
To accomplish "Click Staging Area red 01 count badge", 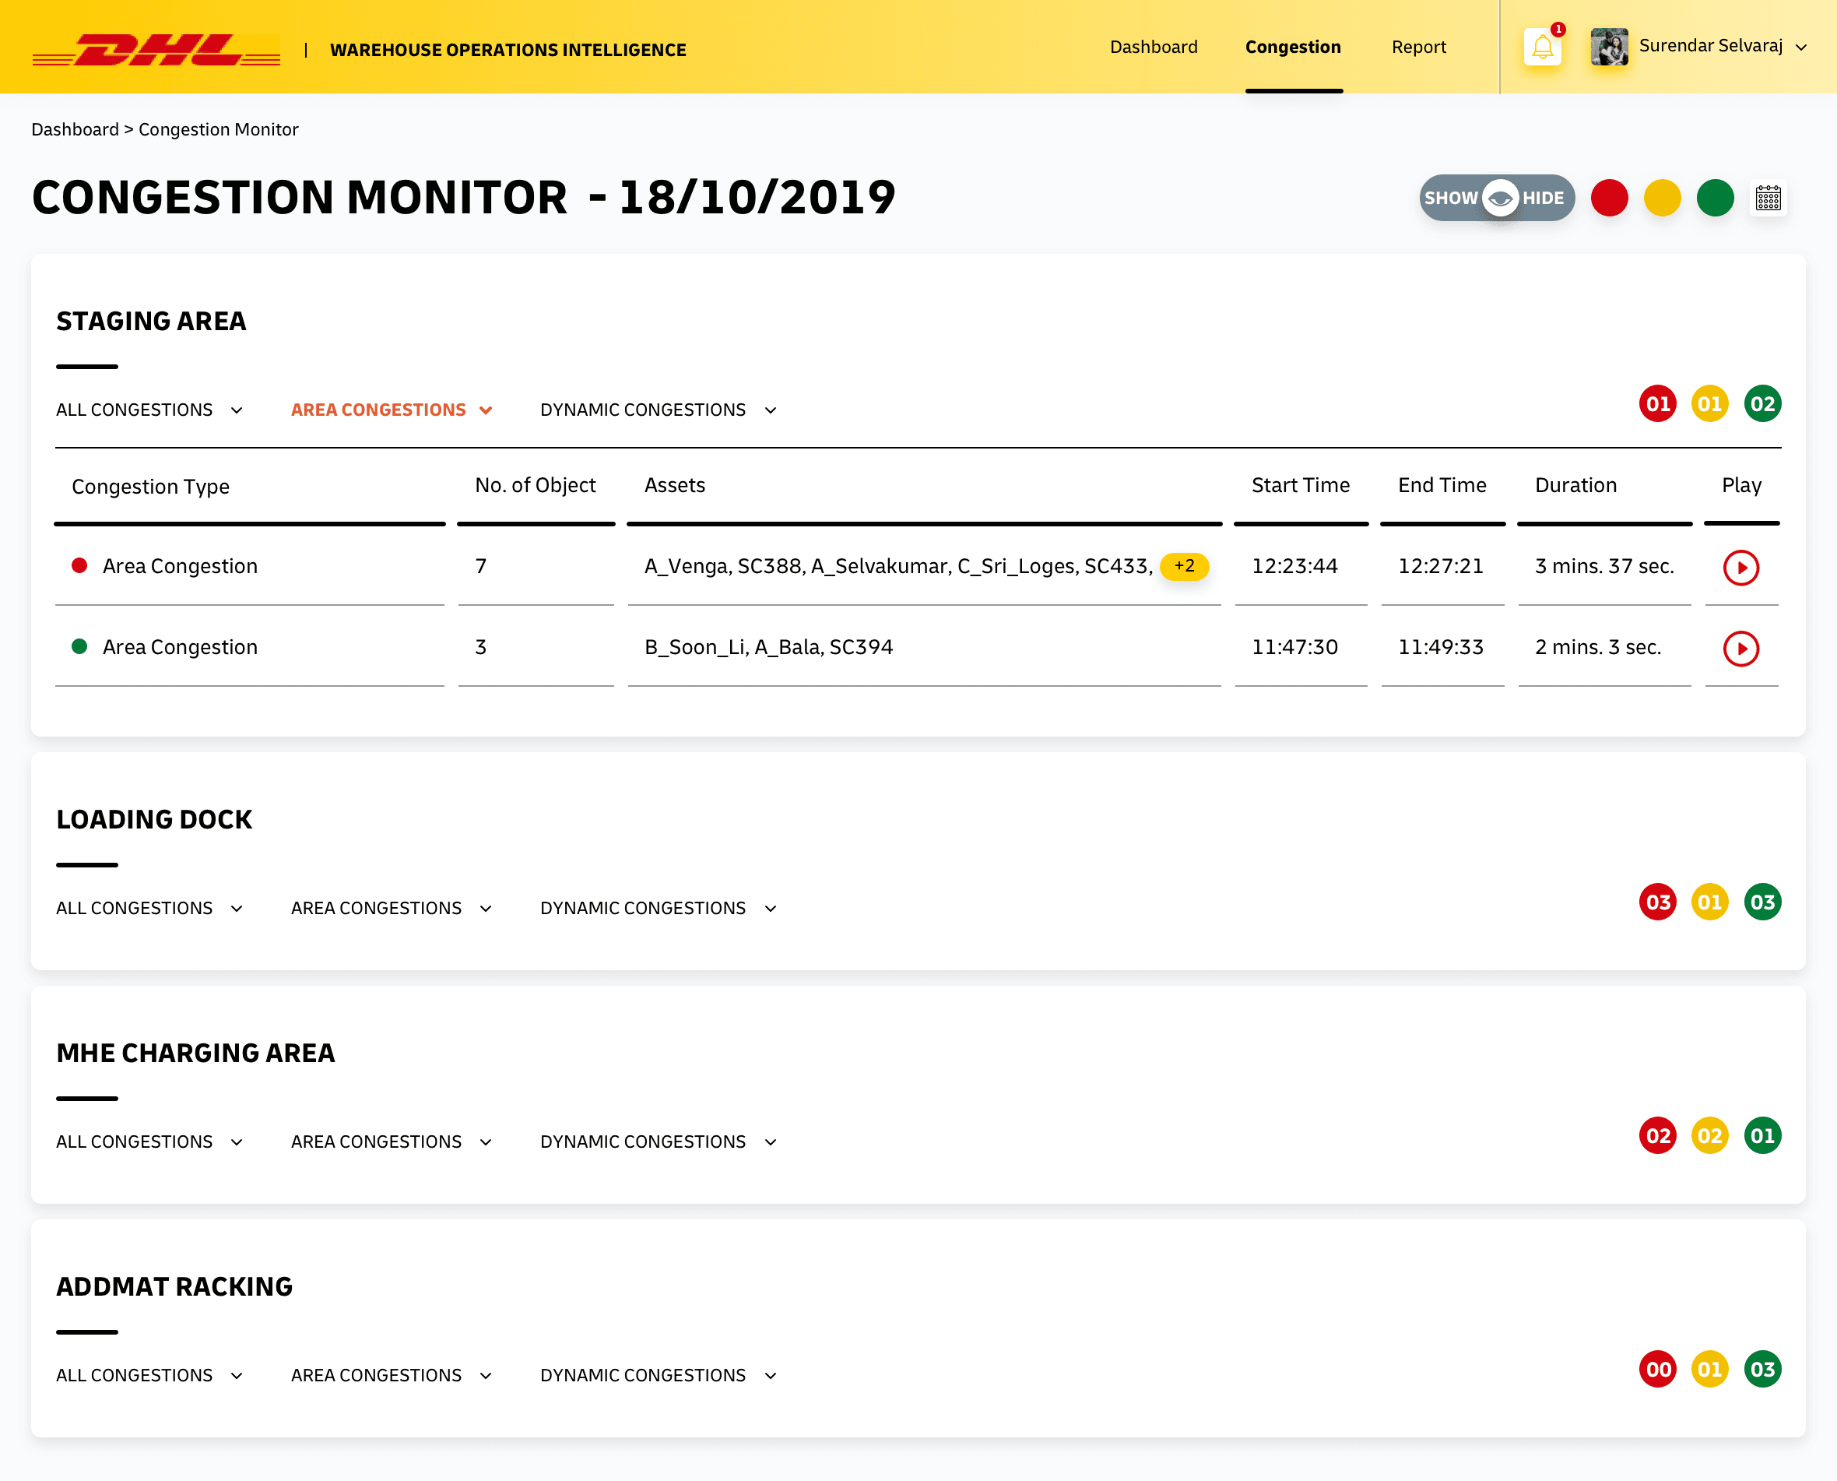I will point(1657,403).
